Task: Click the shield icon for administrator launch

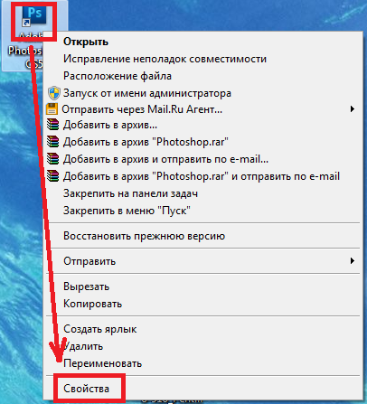Action: point(54,93)
